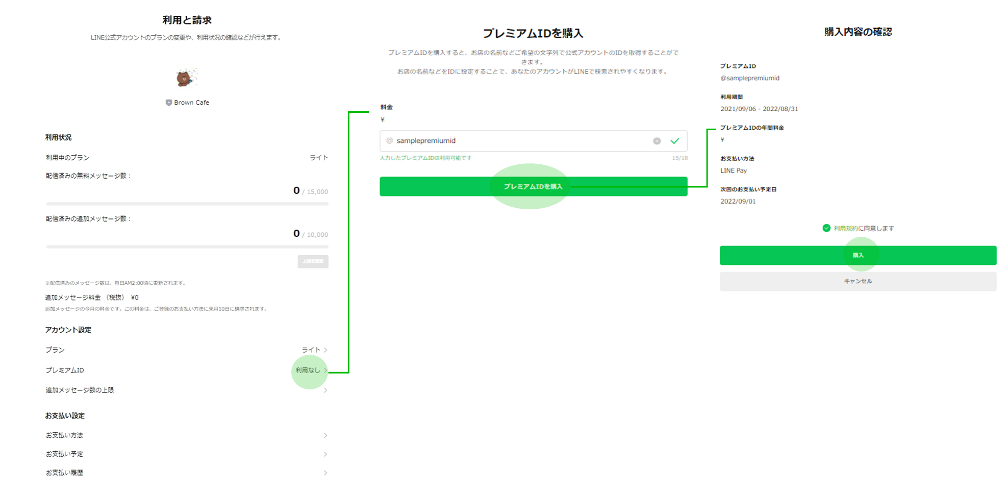Viewport: 1007px width, 493px height.
Task: Toggle the 利用規約に同意します checkbox
Action: [x=826, y=228]
